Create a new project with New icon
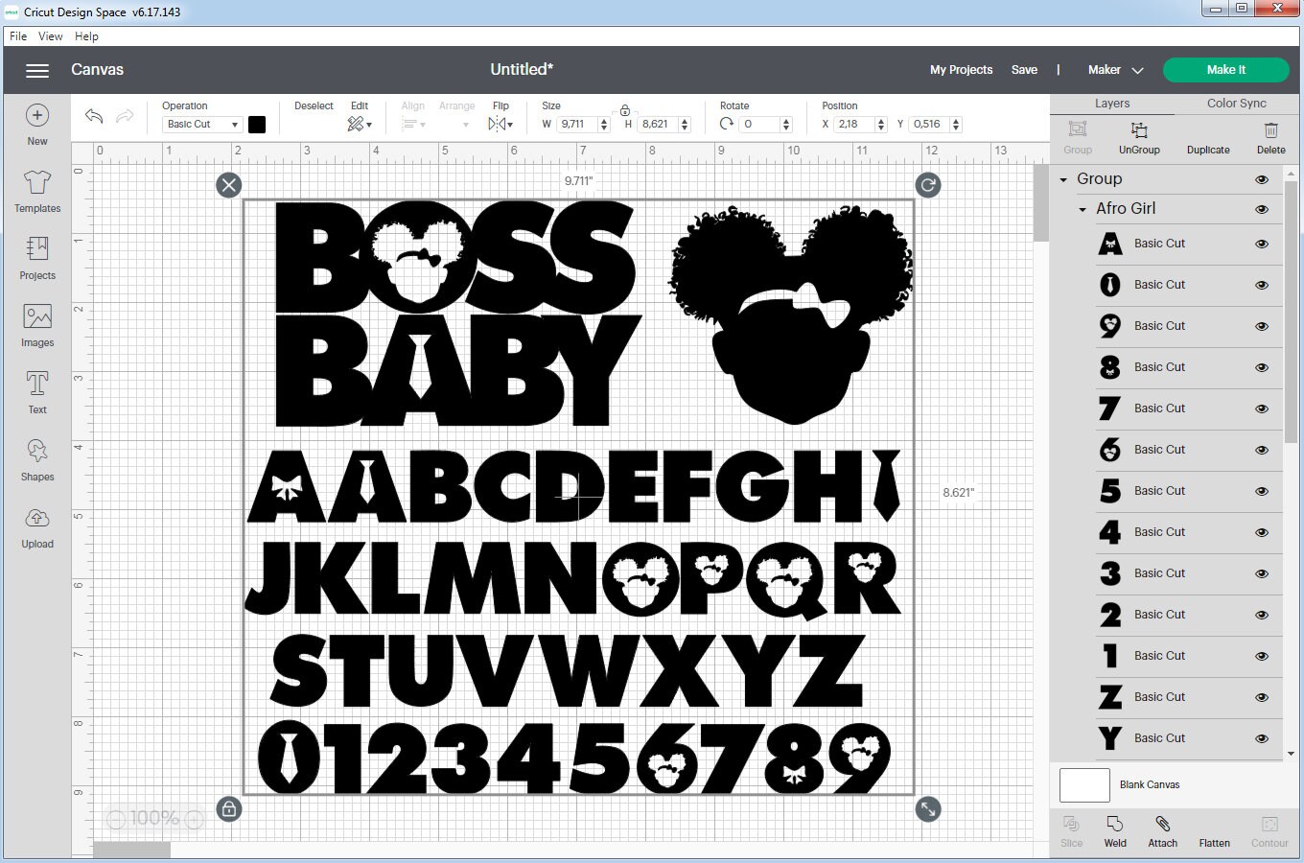The width and height of the screenshot is (1304, 863). click(36, 123)
